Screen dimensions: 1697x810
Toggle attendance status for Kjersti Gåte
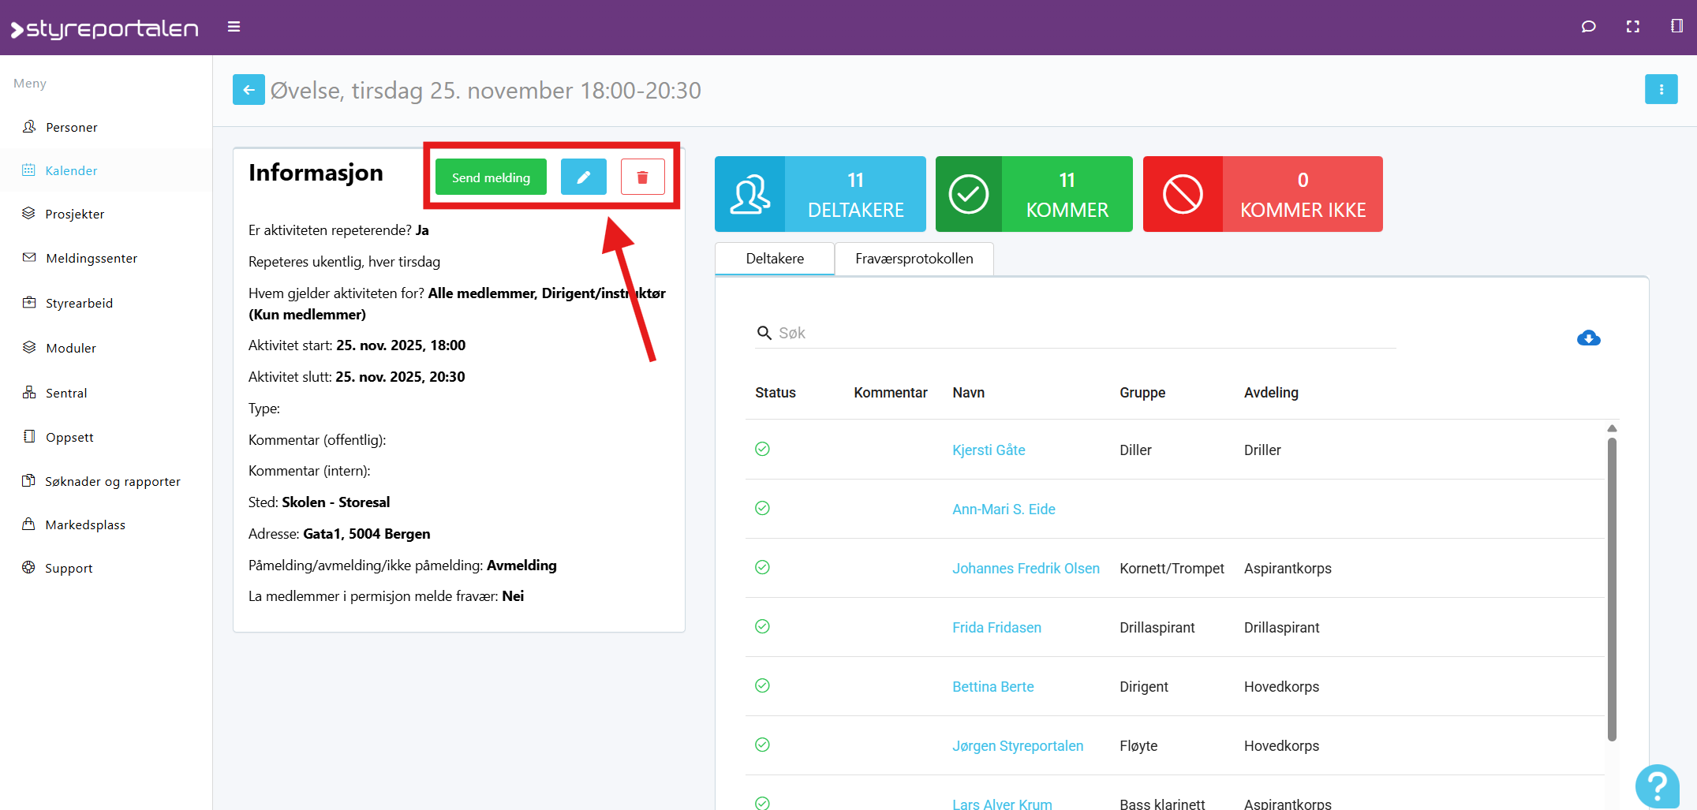[x=762, y=450]
